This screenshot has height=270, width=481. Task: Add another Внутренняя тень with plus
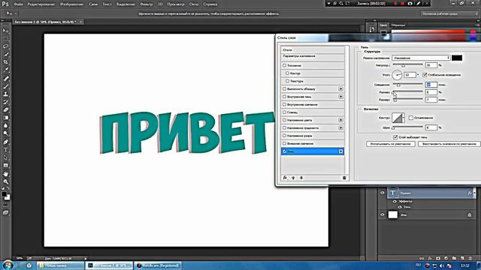(340, 97)
